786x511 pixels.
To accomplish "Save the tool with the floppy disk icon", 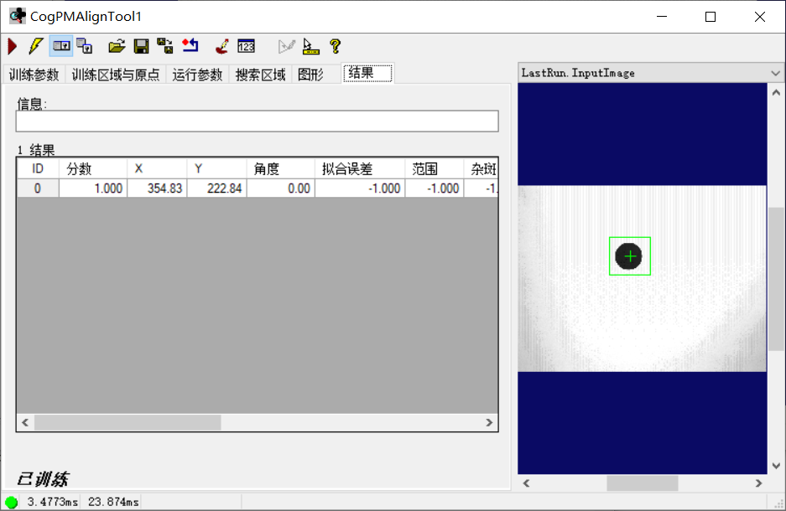I will click(142, 47).
